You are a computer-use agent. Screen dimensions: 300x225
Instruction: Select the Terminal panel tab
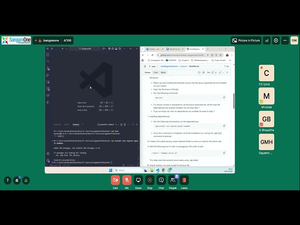point(76,125)
